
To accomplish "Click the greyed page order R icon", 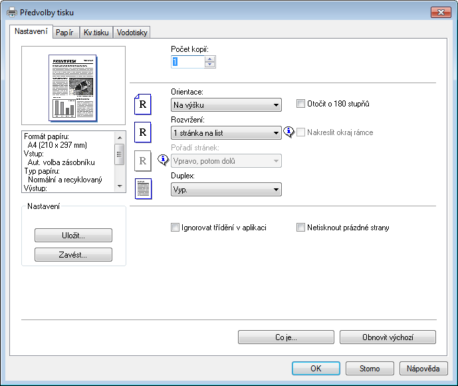I will (142, 160).
